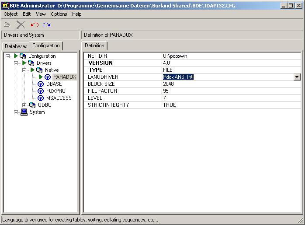Click the blue Apply arrow icon
This screenshot has width=305, height=225.
tap(46, 25)
